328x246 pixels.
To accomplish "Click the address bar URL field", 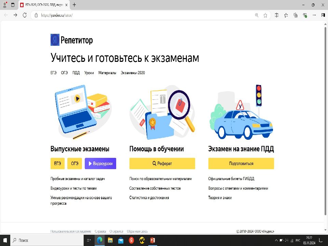I will point(137,15).
